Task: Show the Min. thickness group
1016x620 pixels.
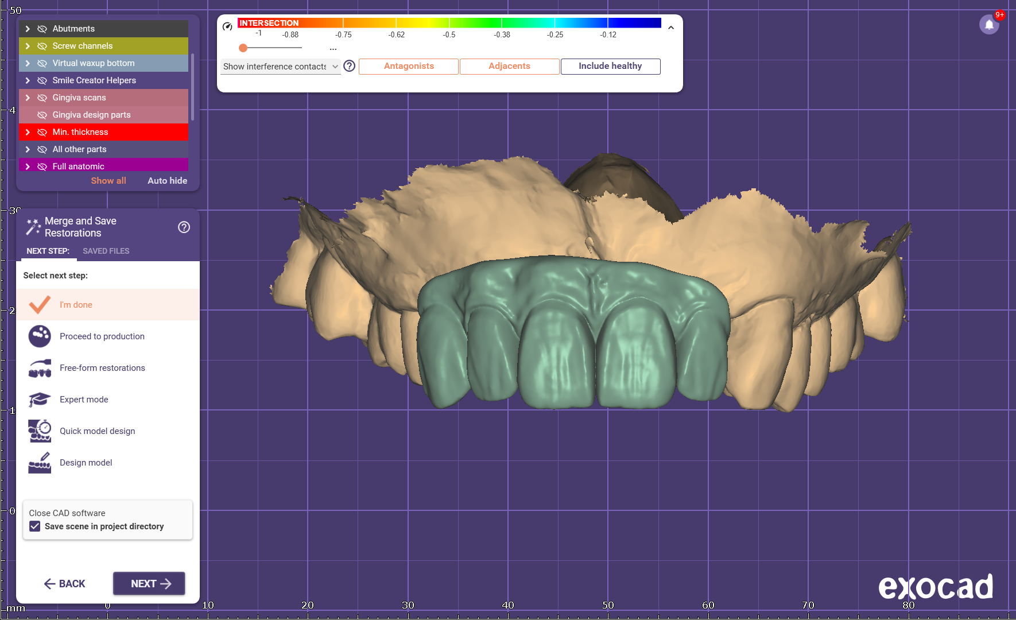Action: click(42, 132)
